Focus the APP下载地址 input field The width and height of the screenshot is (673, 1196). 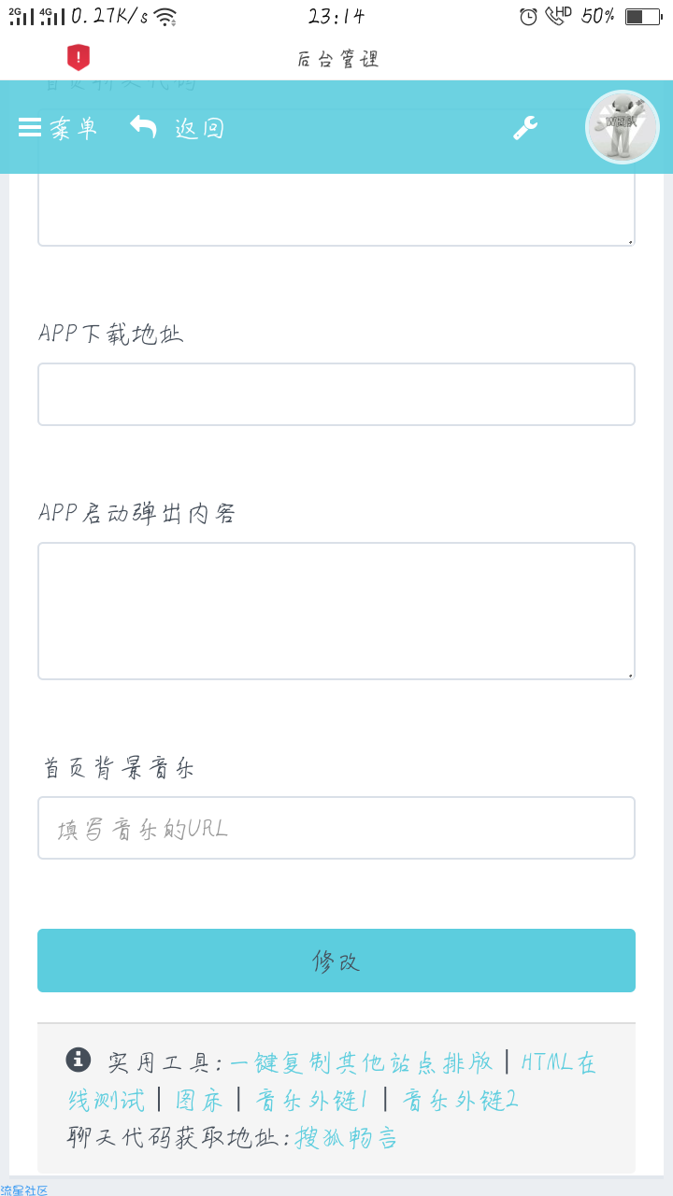click(x=336, y=394)
